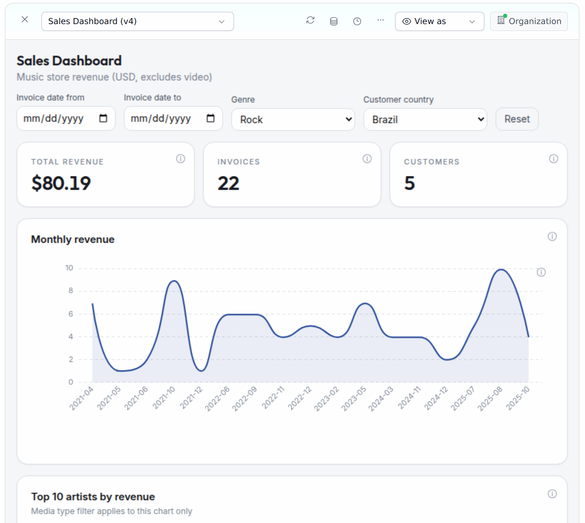Open the database icon in the header

(x=334, y=21)
